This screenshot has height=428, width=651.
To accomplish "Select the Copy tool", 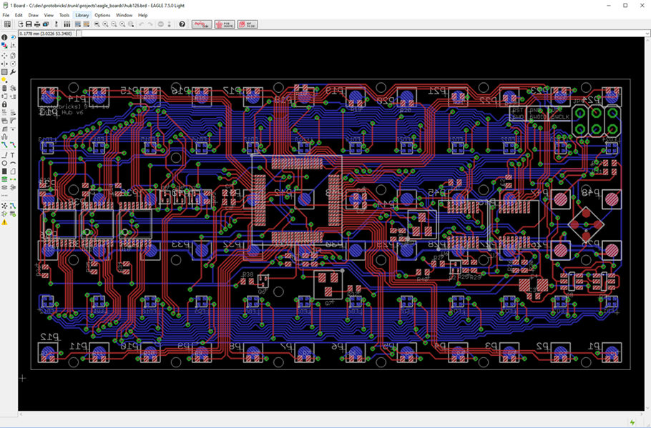I will tap(13, 56).
